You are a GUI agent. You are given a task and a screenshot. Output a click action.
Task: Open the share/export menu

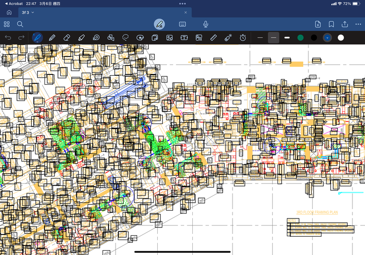(345, 24)
